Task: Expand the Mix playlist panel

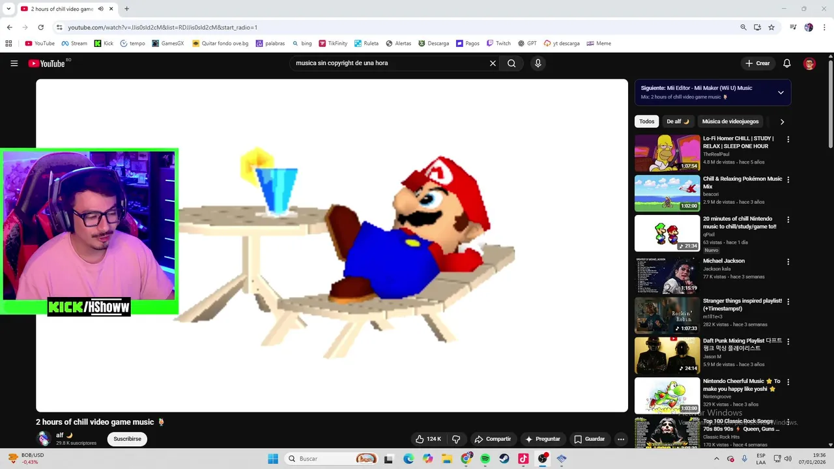Action: pyautogui.click(x=781, y=92)
